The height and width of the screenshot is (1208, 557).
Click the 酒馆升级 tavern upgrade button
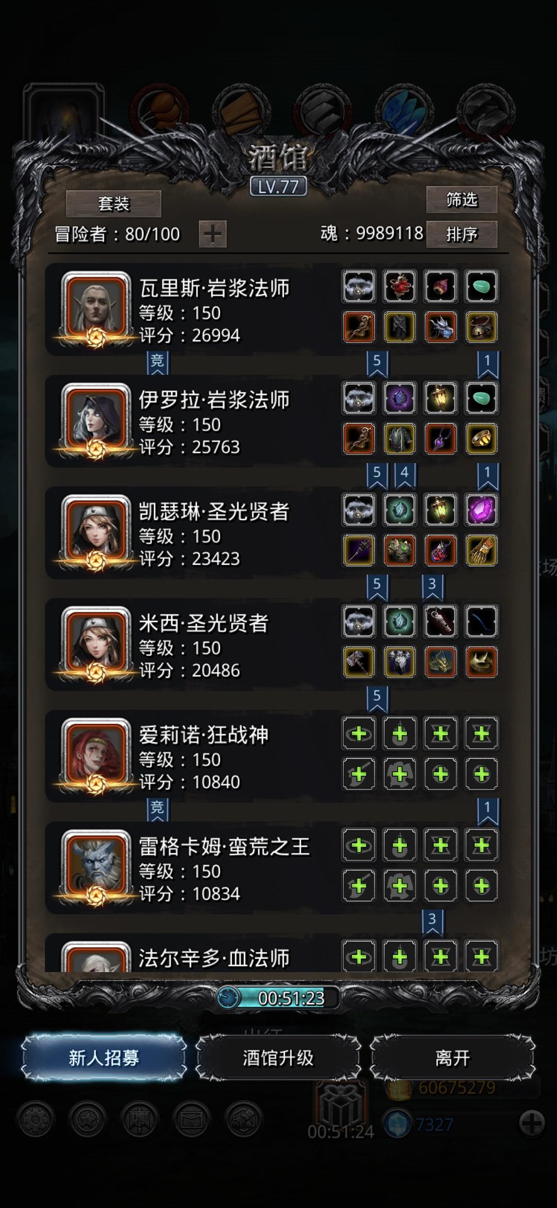(278, 1058)
